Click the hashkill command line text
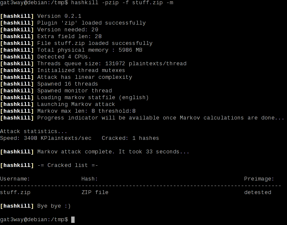This screenshot has height=225, width=287. (122, 3)
